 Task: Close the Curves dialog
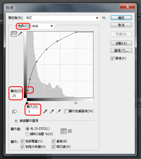tap(128, 6)
